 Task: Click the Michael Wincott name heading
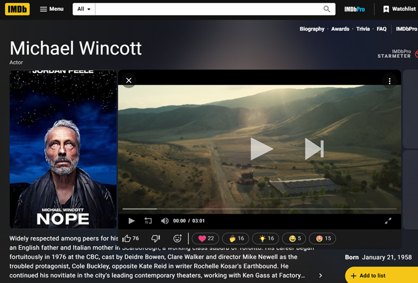[x=76, y=49]
